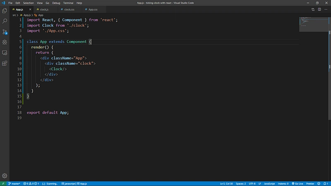Open the Remote Explorer view
The image size is (331, 186).
point(5,53)
